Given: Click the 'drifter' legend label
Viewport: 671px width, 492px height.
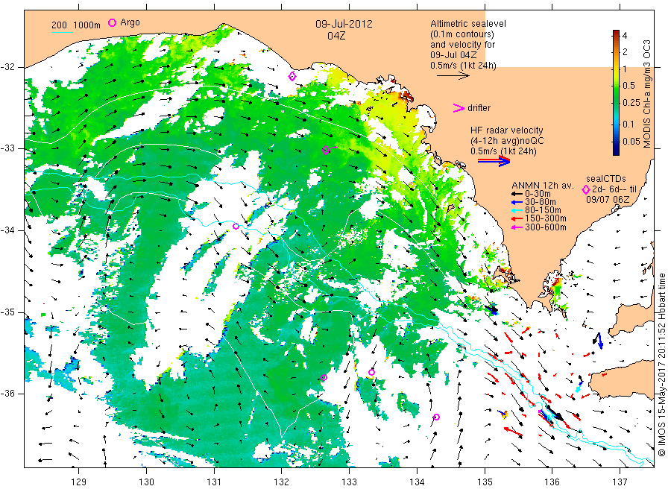Looking at the screenshot, I should pos(479,108).
